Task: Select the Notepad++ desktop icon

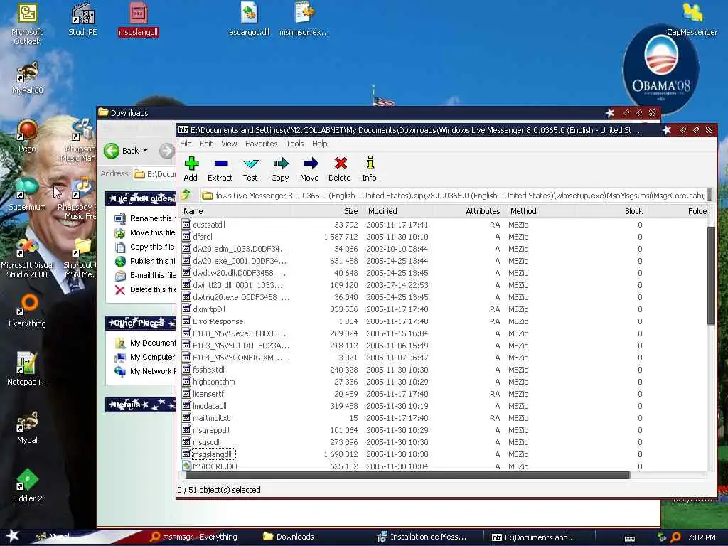Action: pyautogui.click(x=27, y=369)
